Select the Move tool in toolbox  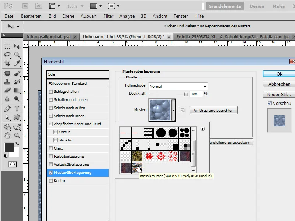pos(17,46)
